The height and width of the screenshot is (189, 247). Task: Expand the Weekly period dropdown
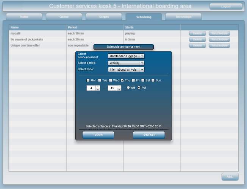[126, 63]
